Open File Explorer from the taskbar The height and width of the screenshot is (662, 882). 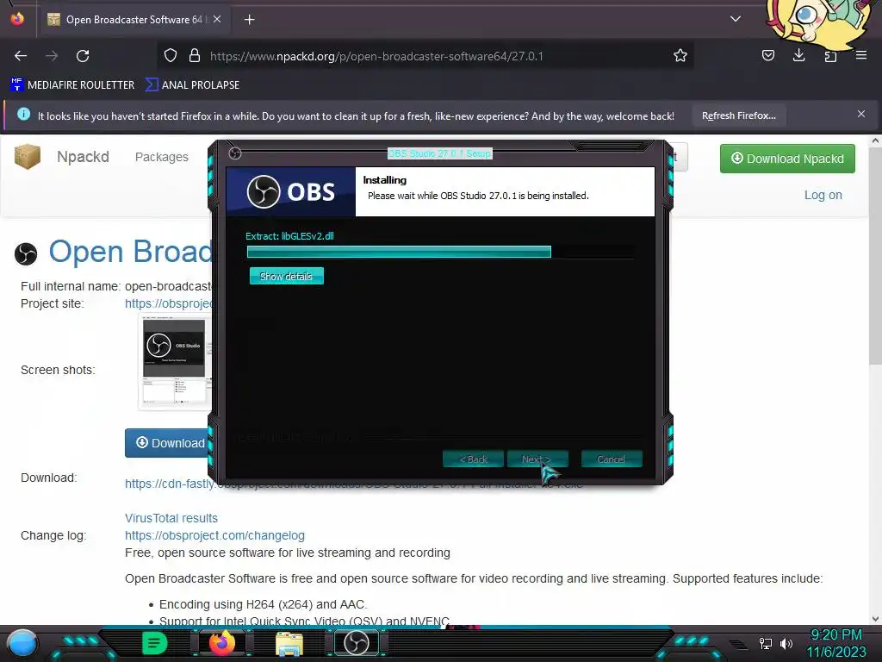289,645
